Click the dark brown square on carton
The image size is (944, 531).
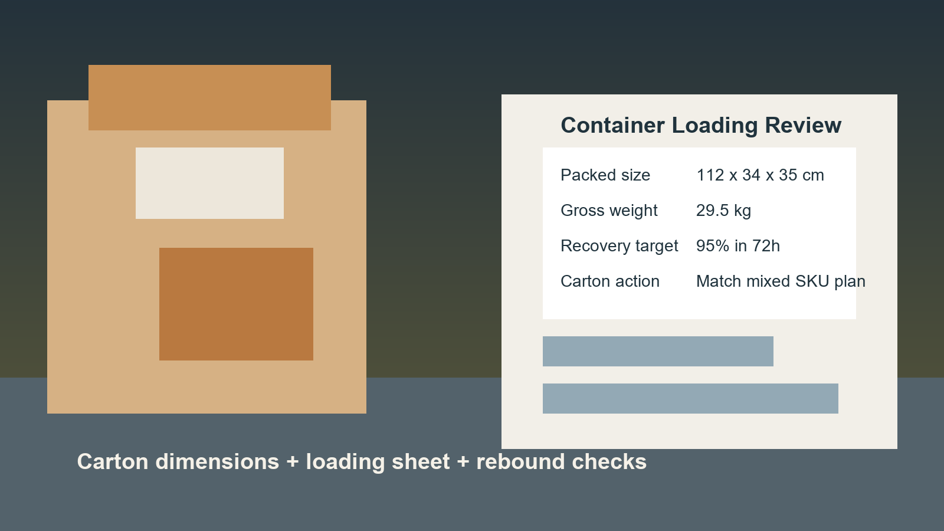click(236, 304)
